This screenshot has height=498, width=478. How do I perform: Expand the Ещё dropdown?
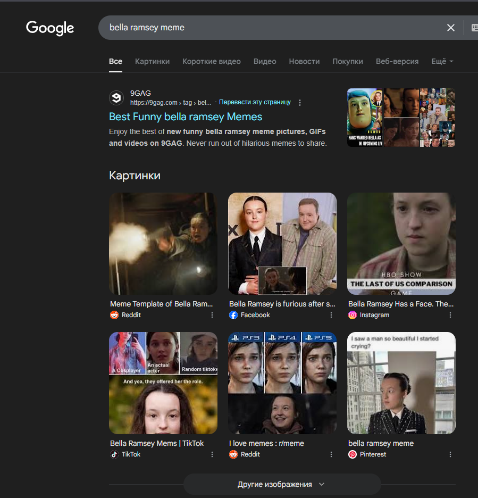pyautogui.click(x=442, y=61)
